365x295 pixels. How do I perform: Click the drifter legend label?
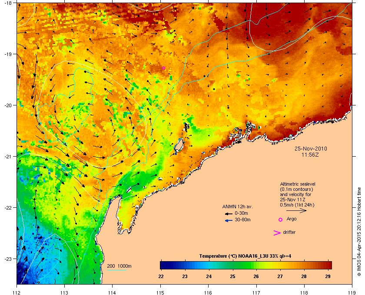coord(289,232)
